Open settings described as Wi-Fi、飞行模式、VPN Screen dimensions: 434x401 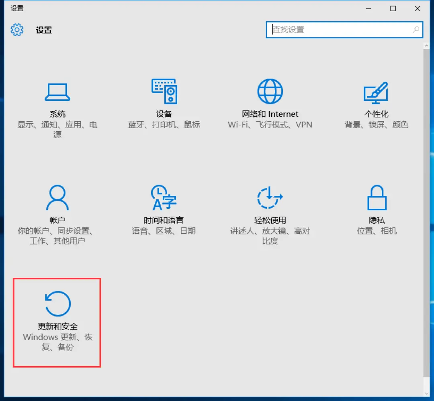270,125
